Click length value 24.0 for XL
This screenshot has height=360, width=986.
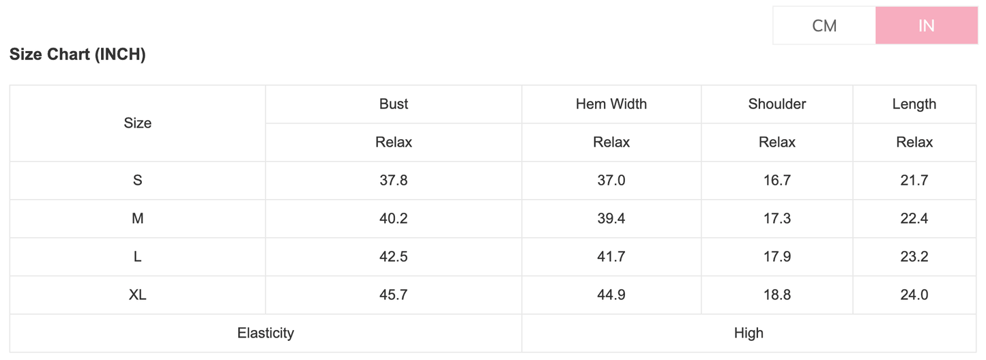coord(914,295)
